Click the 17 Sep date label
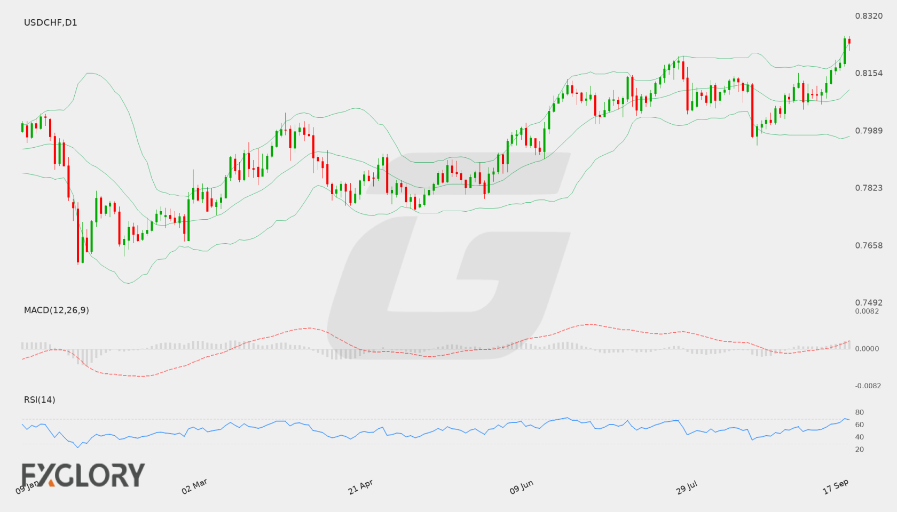The width and height of the screenshot is (897, 512). coord(836,486)
